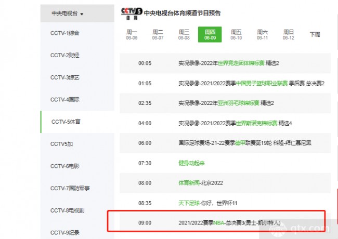Viewport: 338px width, 239px height.
Task: Open 体育新闻 program link
Action: 189,183
